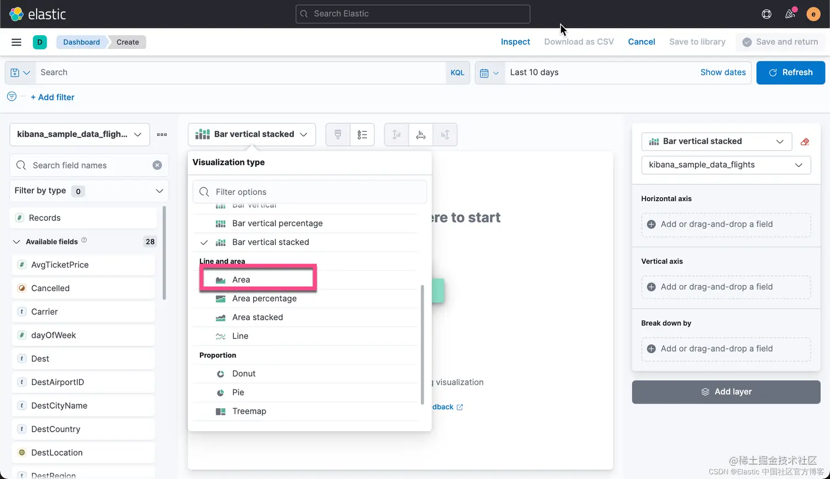830x479 pixels.
Task: Open the legend settings icon
Action: [x=362, y=135]
